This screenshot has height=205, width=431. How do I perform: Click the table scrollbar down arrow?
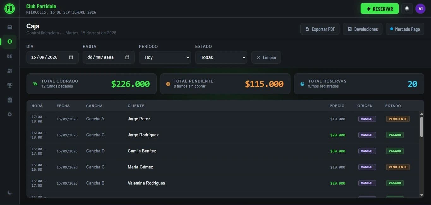point(422,195)
